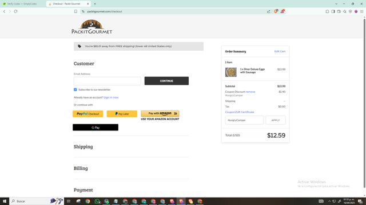This screenshot has width=366, height=205.
Task: Click the share page icon
Action: click(x=269, y=11)
